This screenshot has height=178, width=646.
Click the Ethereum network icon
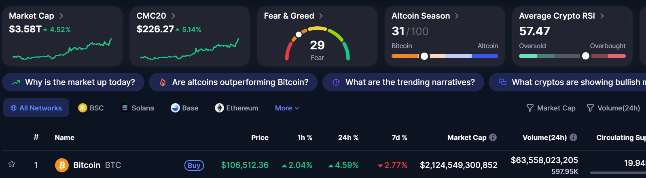pos(219,108)
